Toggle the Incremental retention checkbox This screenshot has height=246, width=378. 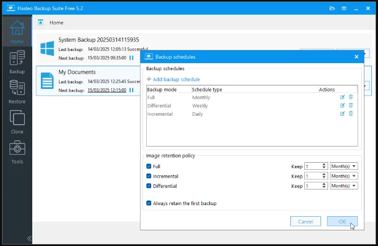point(149,176)
